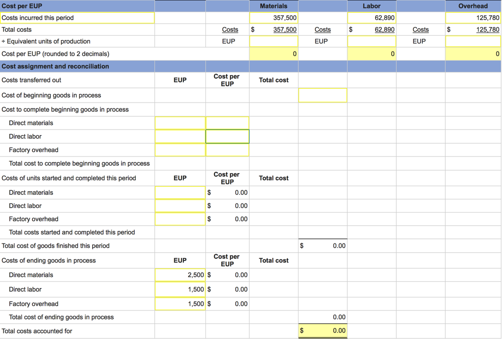Click the ending goods Factory overhead 1,500 cell
The width and height of the screenshot is (502, 339).
coord(180,303)
